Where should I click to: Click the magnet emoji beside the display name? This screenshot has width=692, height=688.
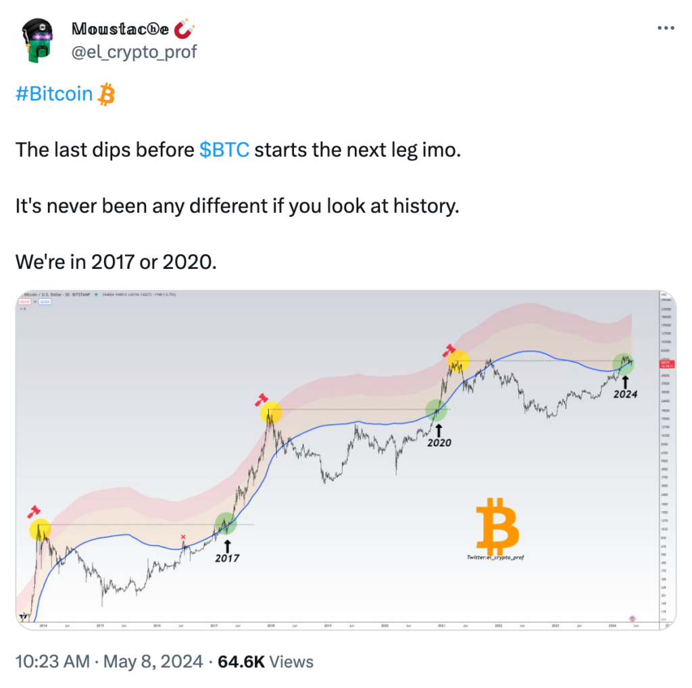[x=184, y=29]
